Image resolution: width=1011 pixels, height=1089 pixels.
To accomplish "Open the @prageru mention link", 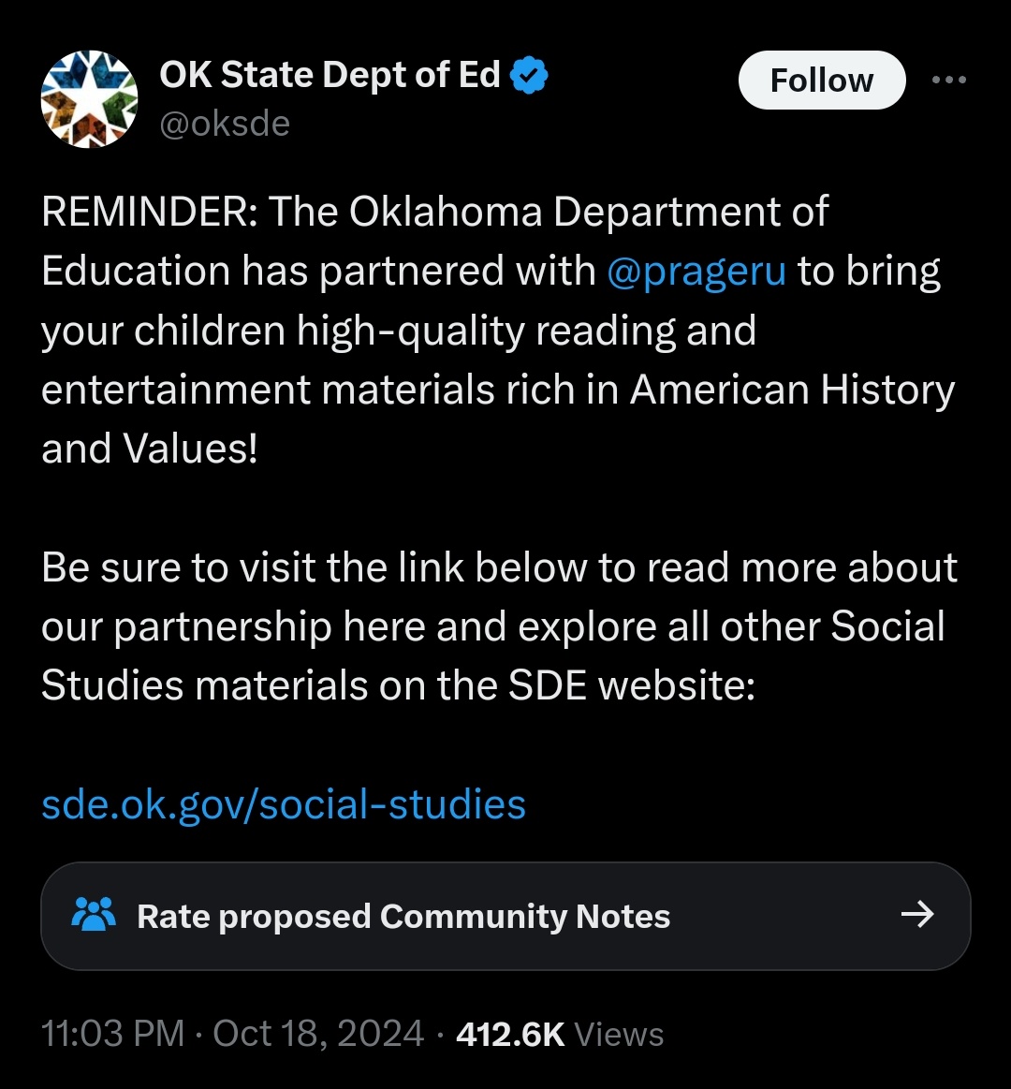I will pyautogui.click(x=696, y=271).
